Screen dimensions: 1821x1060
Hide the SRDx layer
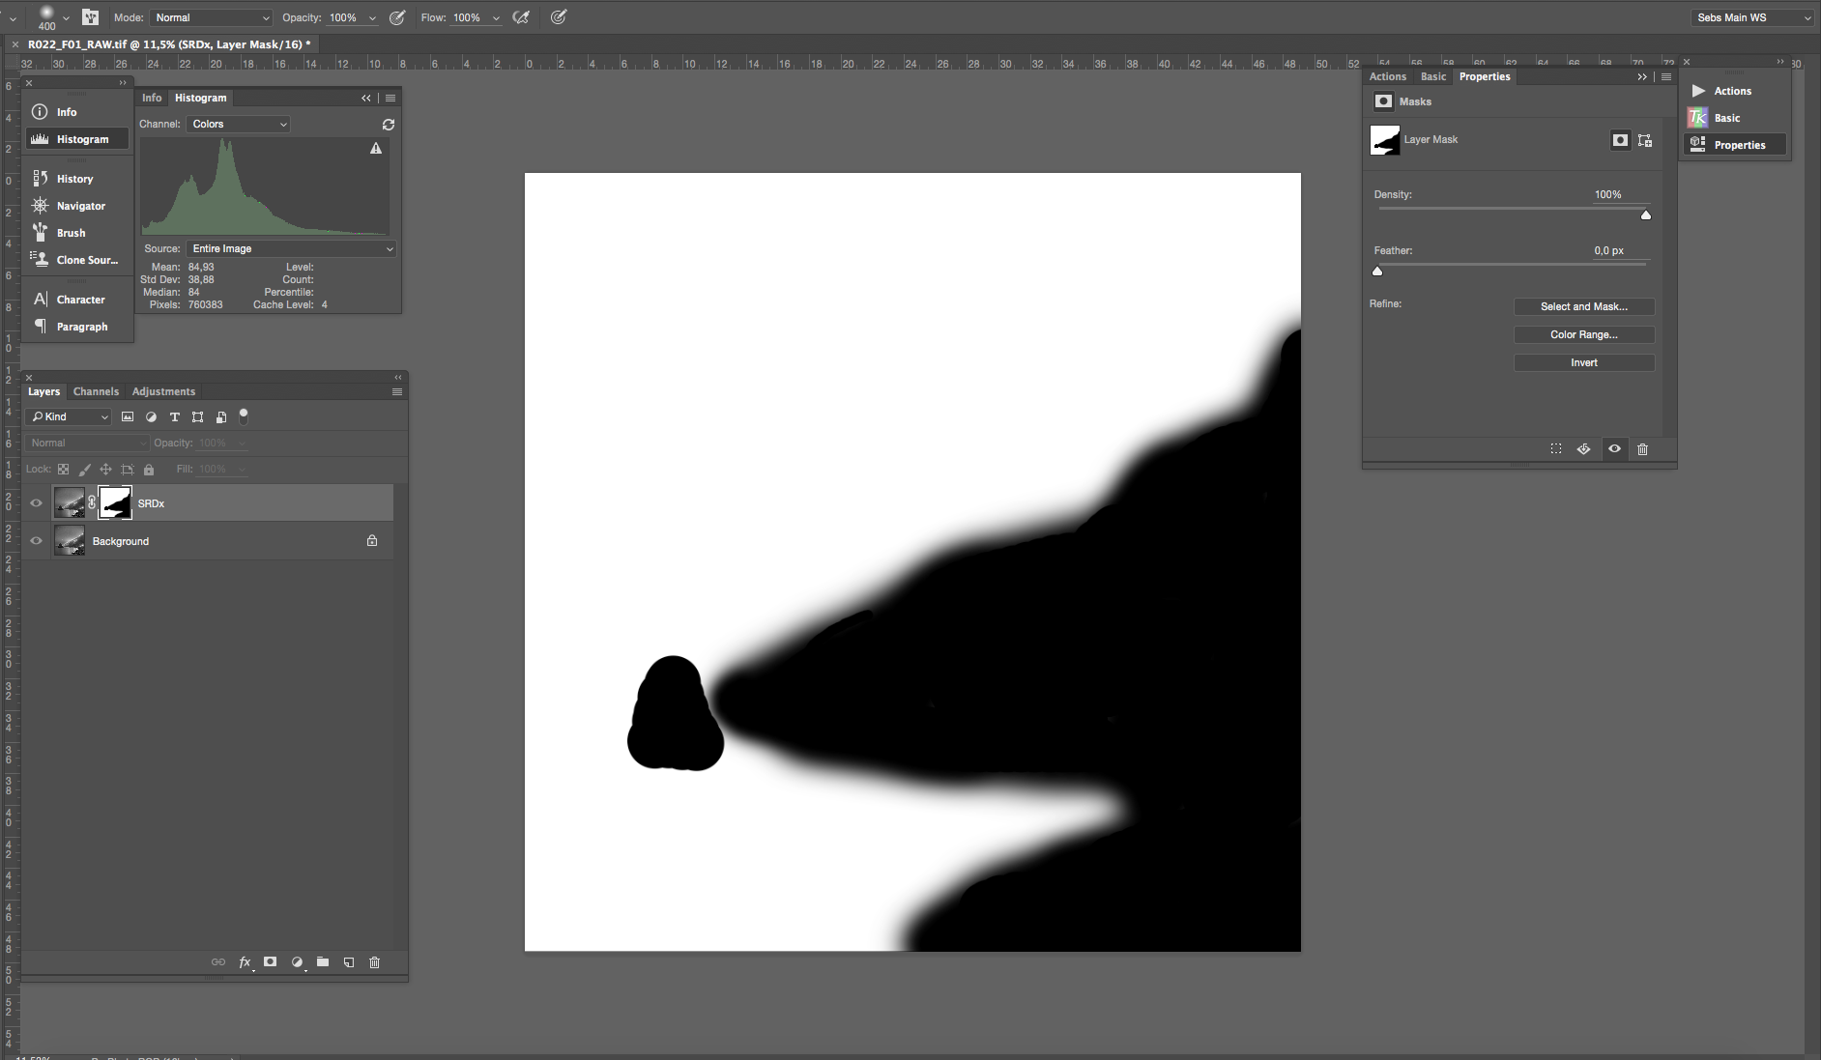pos(36,503)
